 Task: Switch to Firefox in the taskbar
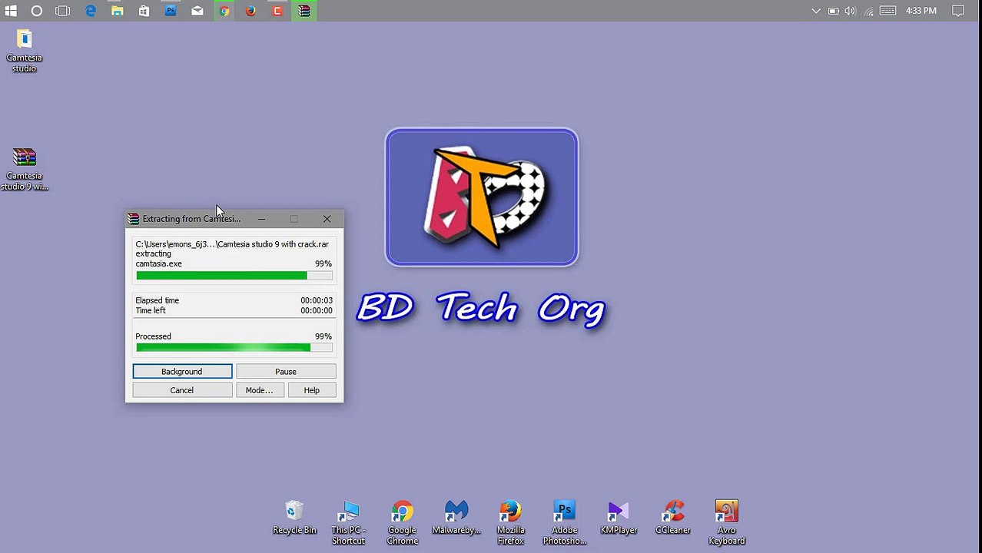pyautogui.click(x=250, y=11)
